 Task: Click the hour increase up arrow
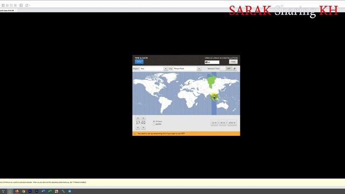click(138, 119)
